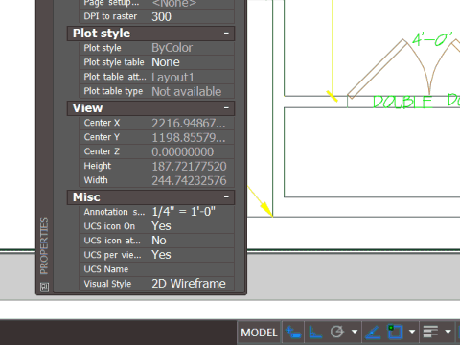Click the UCS icon On value
This screenshot has height=345, width=460.
(x=192, y=226)
